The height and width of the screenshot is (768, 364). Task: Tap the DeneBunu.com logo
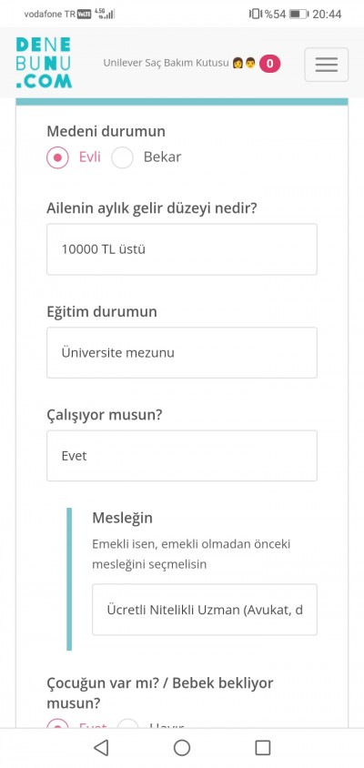point(44,63)
